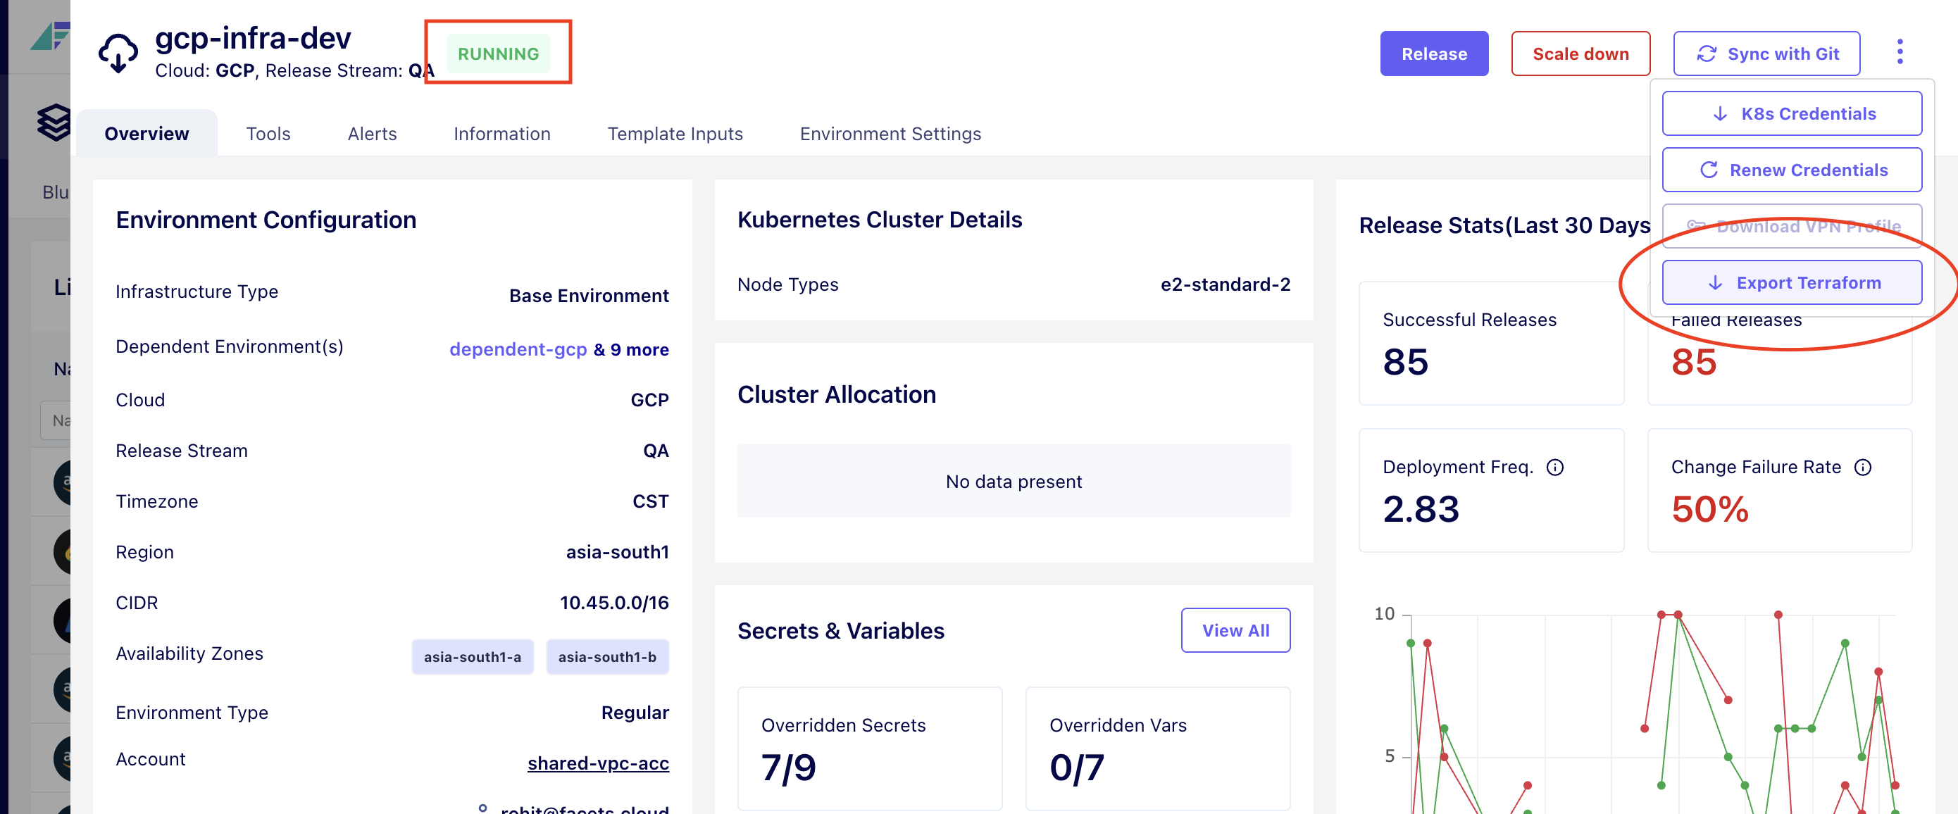Click the Change Failure Rate info icon
Viewport: 1958px width, 814px height.
[x=1862, y=468]
